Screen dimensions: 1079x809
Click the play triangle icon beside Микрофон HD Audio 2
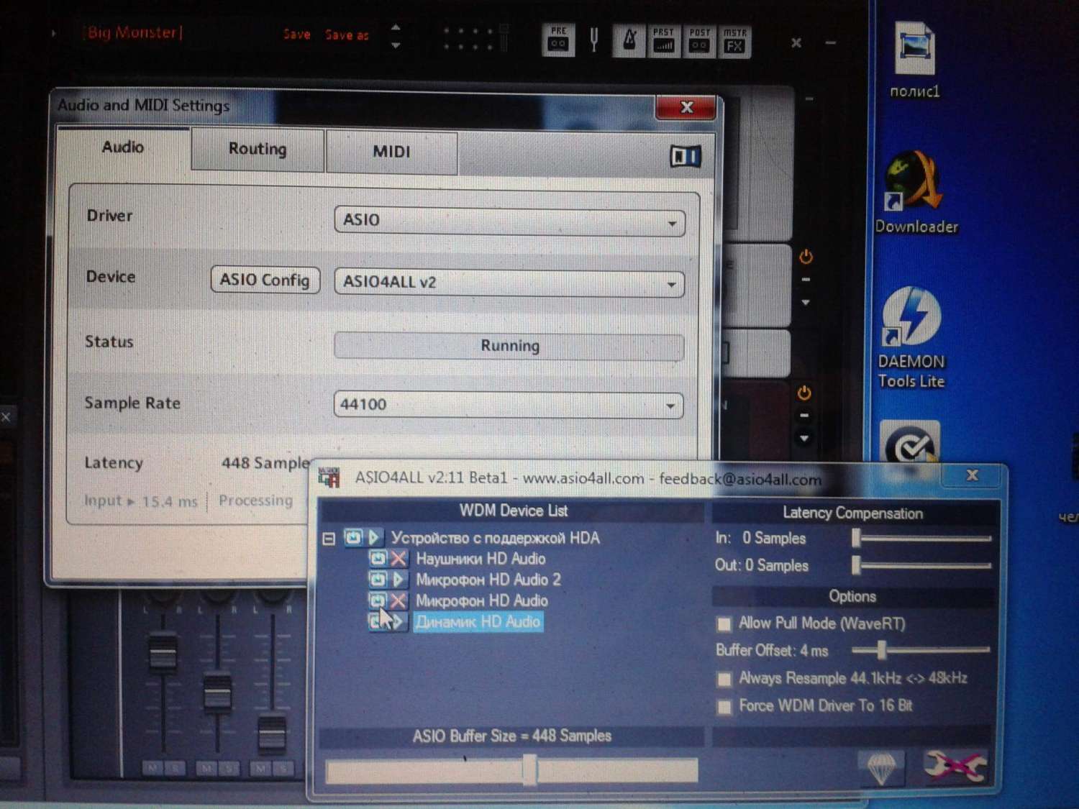399,579
